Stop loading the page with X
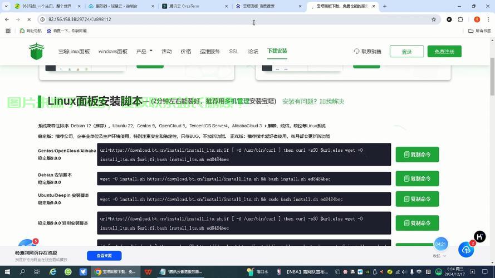This screenshot has width=495, height=278. point(29,19)
